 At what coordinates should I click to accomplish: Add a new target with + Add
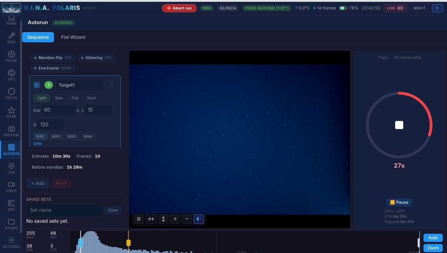pyautogui.click(x=38, y=183)
